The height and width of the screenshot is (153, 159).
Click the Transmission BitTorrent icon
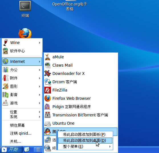(48, 115)
